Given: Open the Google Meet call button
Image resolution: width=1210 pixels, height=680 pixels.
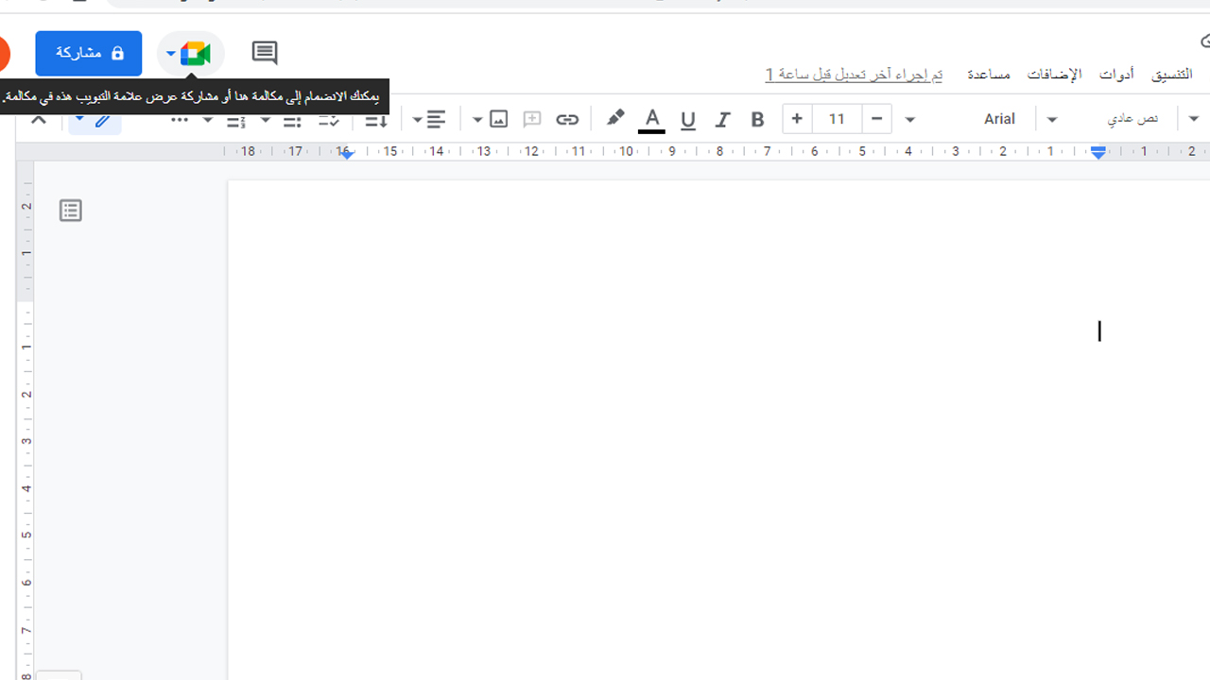Looking at the screenshot, I should point(190,54).
